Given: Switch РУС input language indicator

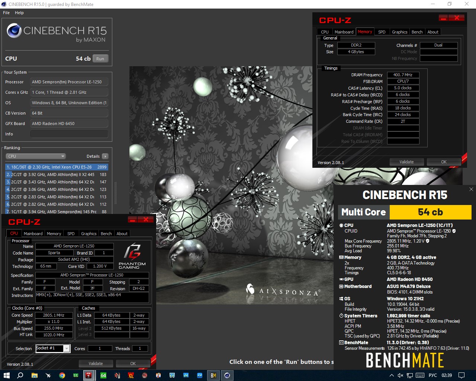Looking at the screenshot, I should tap(433, 375).
